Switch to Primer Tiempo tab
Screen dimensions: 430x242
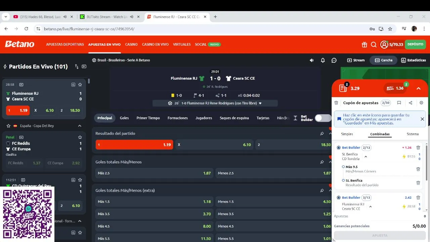(x=148, y=118)
